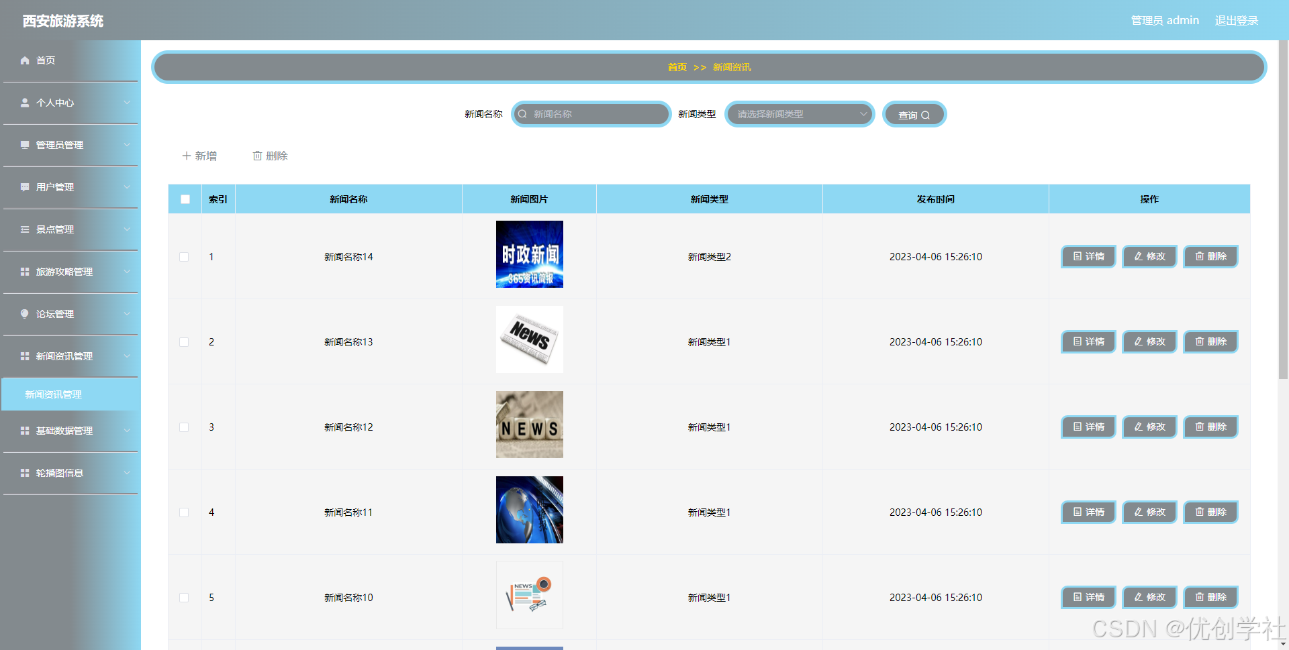Click the 修改 pencil icon for 新闻名称12
The height and width of the screenshot is (650, 1289).
pos(1139,427)
